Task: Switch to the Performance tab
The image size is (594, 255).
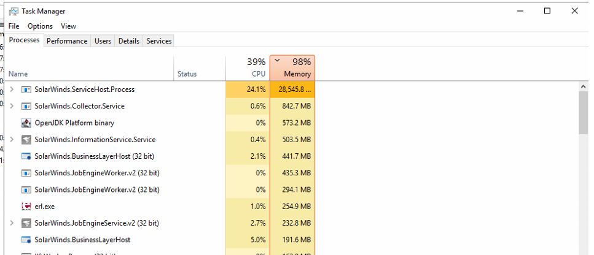Action: point(67,41)
